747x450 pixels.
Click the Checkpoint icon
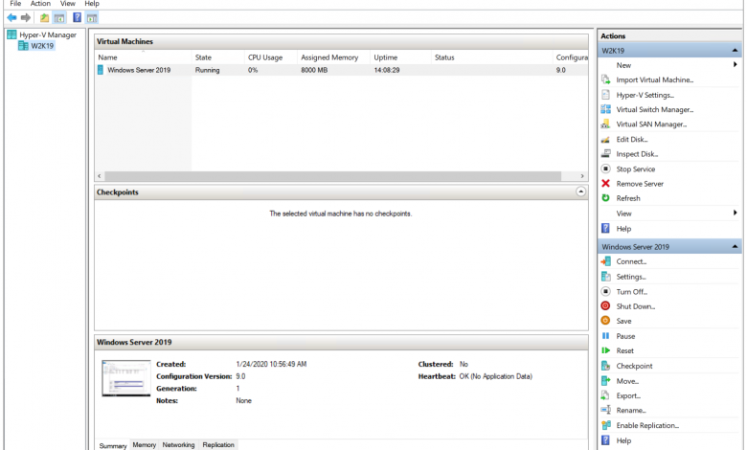point(605,366)
